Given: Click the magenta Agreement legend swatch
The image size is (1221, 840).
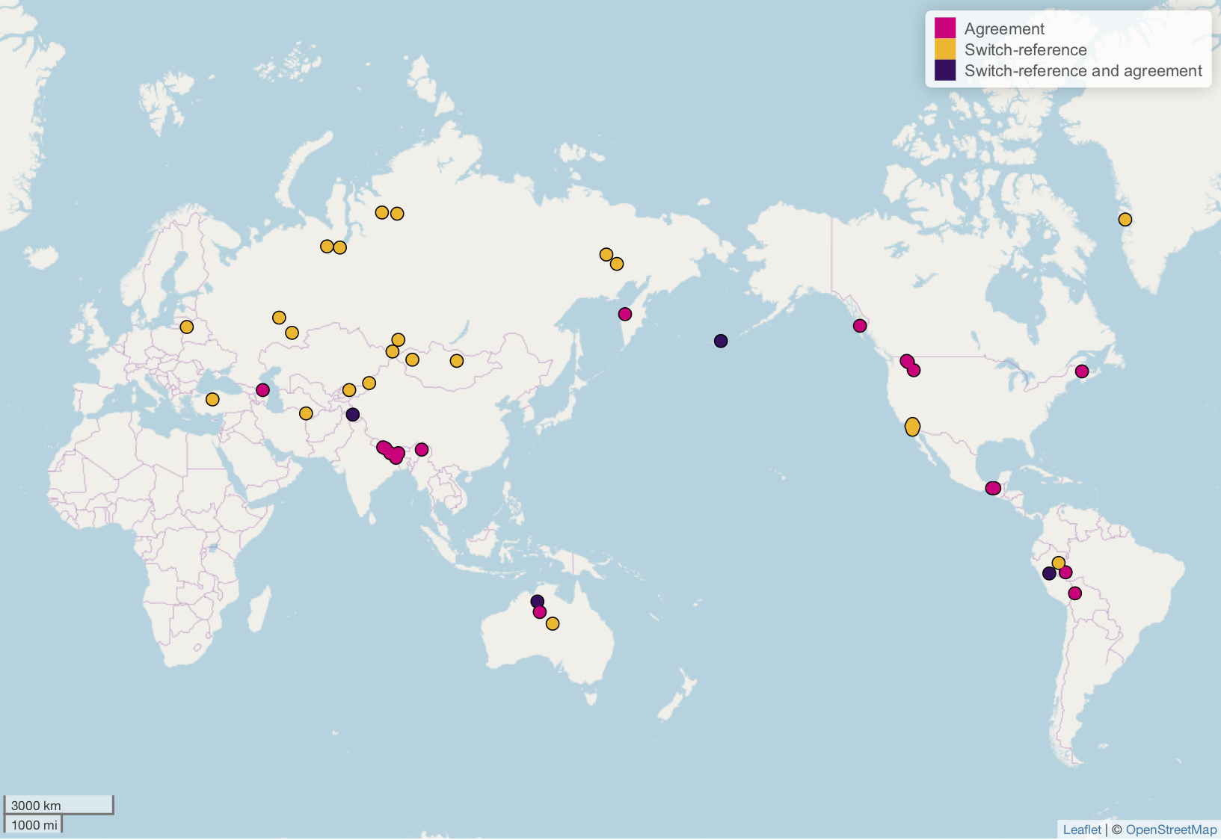Looking at the screenshot, I should 945,28.
